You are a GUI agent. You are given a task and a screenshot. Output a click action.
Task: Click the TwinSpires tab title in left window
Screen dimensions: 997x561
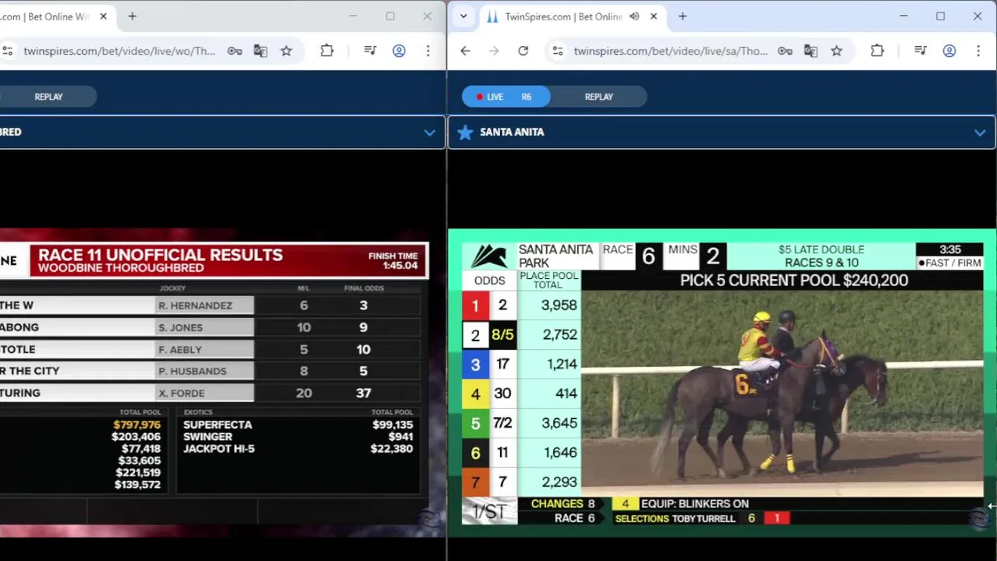(45, 16)
